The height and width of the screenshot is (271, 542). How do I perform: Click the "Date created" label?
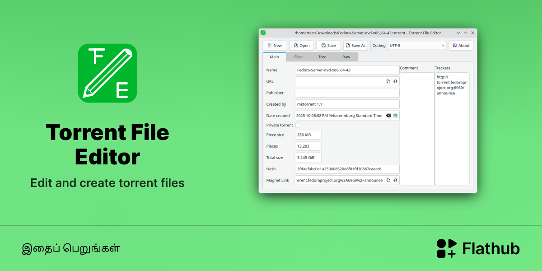pyautogui.click(x=278, y=116)
